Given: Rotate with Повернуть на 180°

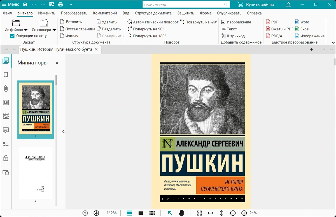Looking at the screenshot, I should (147, 36).
